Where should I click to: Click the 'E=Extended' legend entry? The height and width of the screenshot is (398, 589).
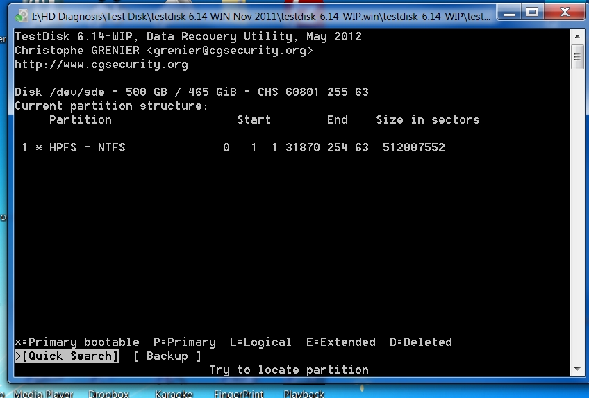pyautogui.click(x=341, y=342)
